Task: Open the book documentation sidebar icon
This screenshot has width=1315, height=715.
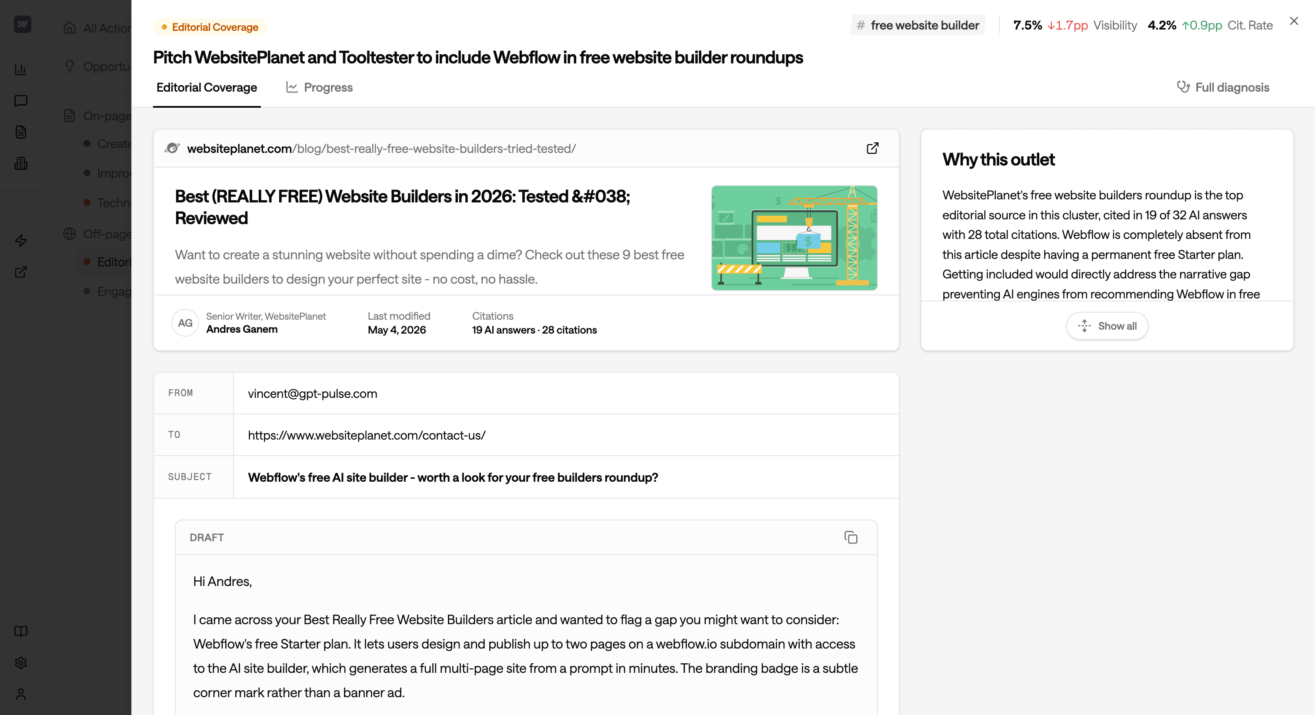Action: 21,631
